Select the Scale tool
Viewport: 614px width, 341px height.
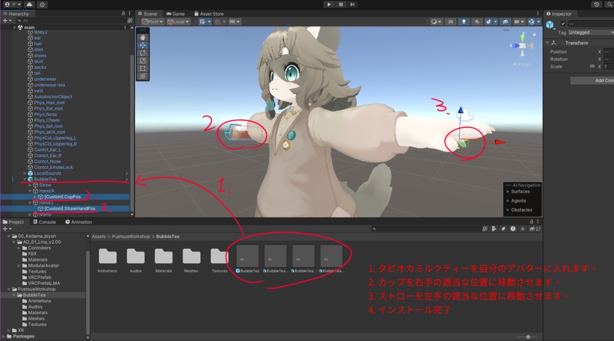pyautogui.click(x=143, y=61)
